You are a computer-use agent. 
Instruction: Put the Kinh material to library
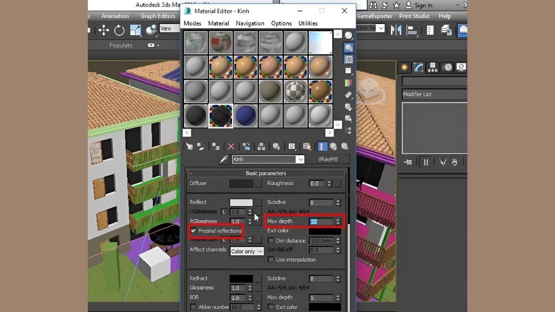276,147
